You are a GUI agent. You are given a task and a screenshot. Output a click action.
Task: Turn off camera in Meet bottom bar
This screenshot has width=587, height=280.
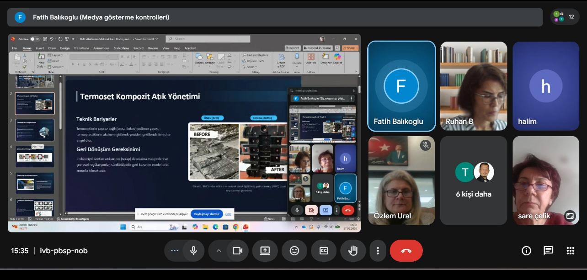coord(237,251)
